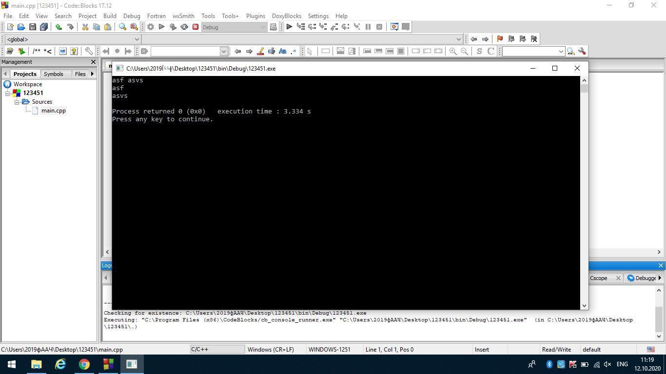Screen dimensions: 666x374
Task: Click the Toggle bookmark flag icon
Action: 500,39
